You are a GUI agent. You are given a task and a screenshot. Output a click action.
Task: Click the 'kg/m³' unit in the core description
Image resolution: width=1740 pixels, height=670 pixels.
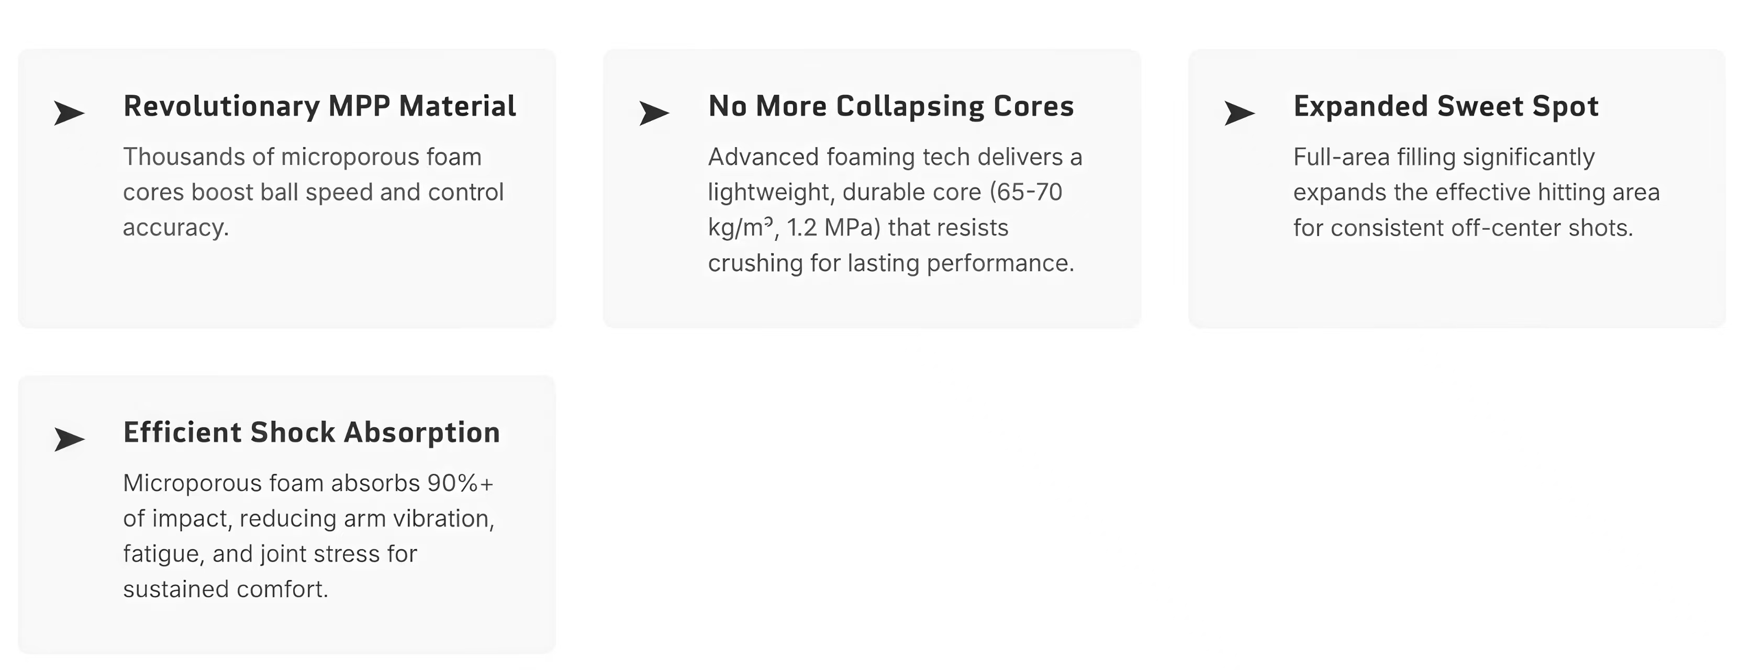pos(740,228)
